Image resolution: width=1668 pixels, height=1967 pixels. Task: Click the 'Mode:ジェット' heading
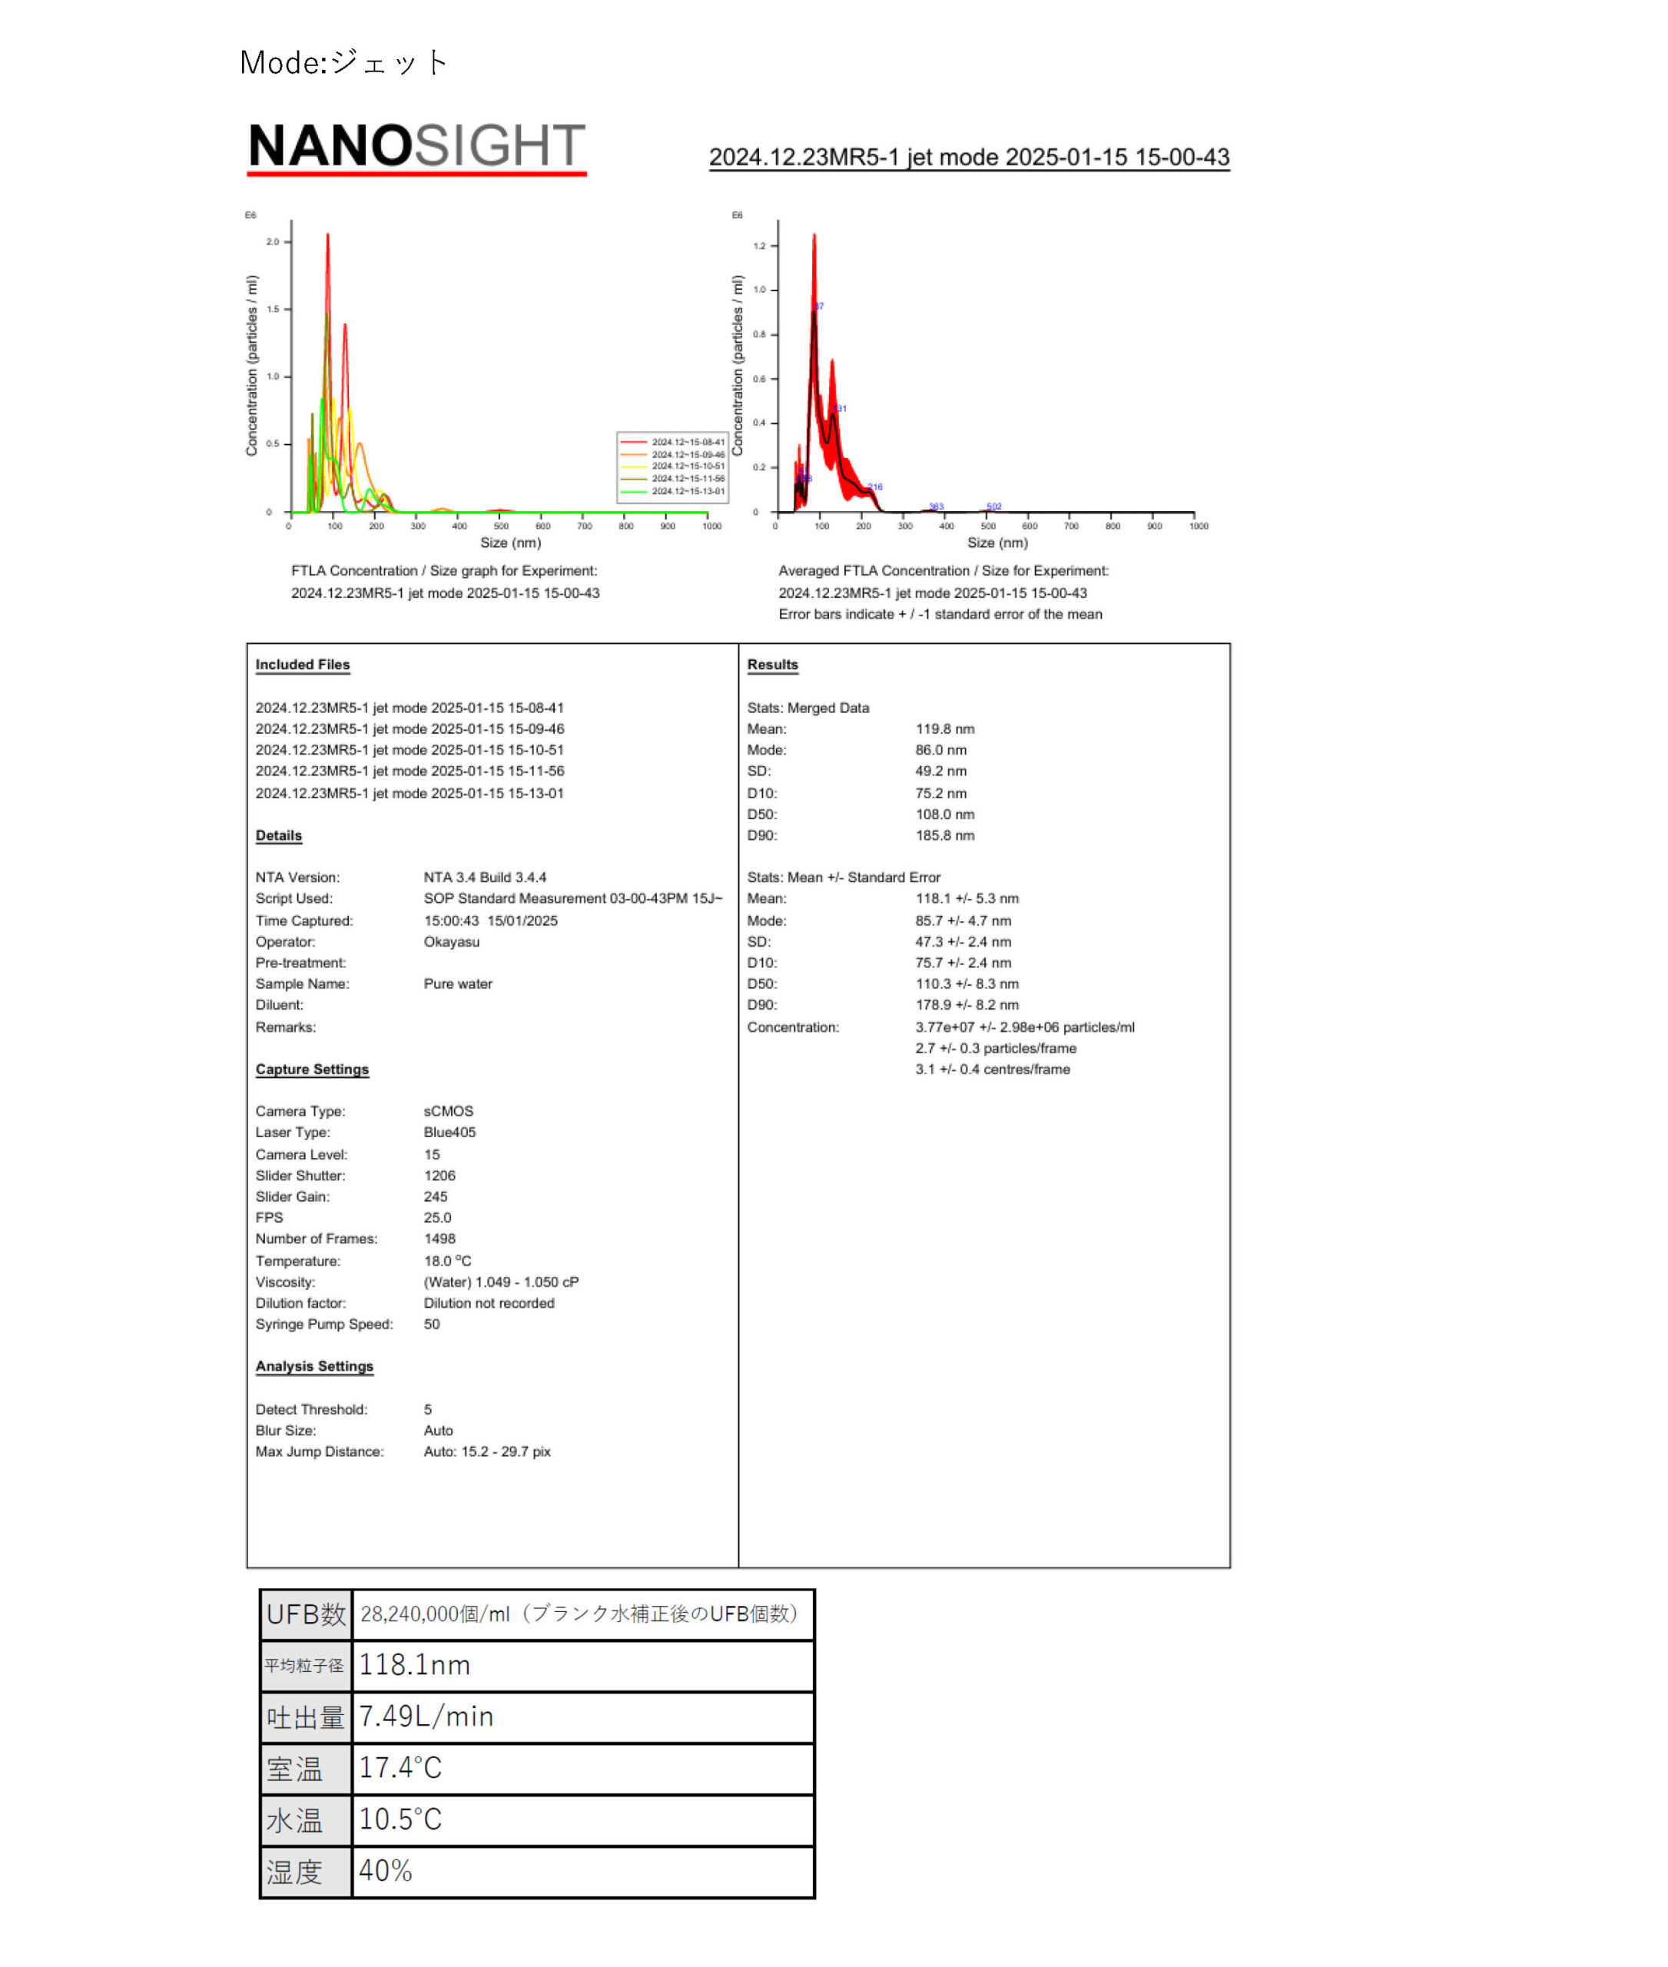[x=343, y=62]
